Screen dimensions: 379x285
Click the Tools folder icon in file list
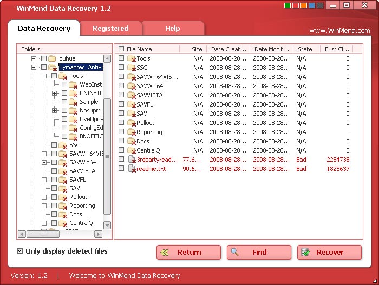pyautogui.click(x=132, y=58)
